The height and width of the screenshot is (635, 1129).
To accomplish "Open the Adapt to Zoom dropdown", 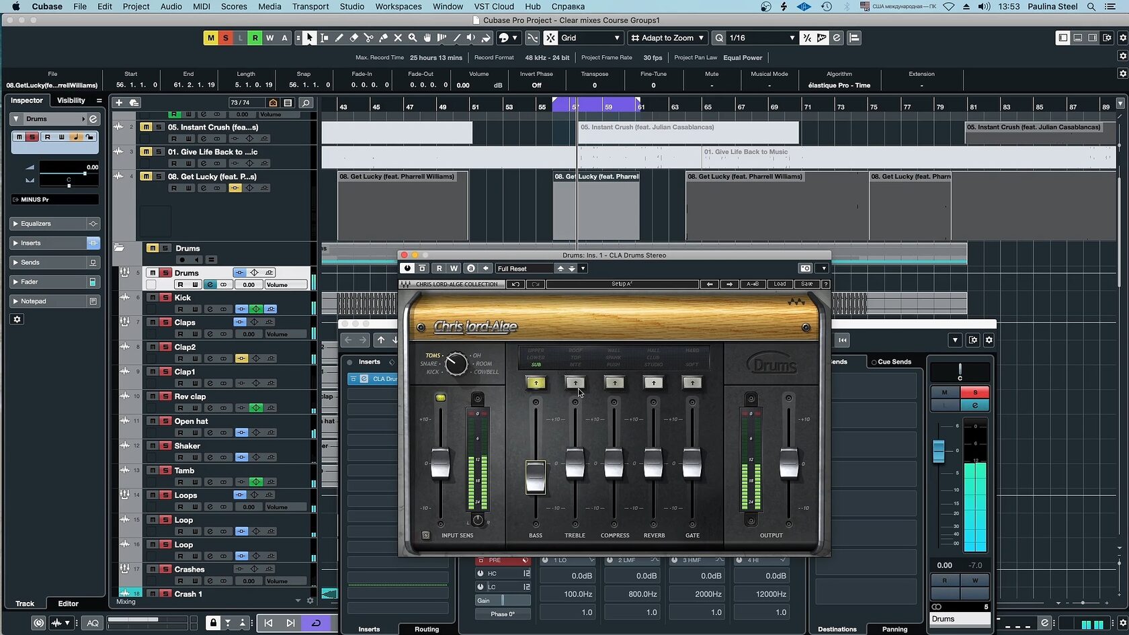I will (x=667, y=38).
